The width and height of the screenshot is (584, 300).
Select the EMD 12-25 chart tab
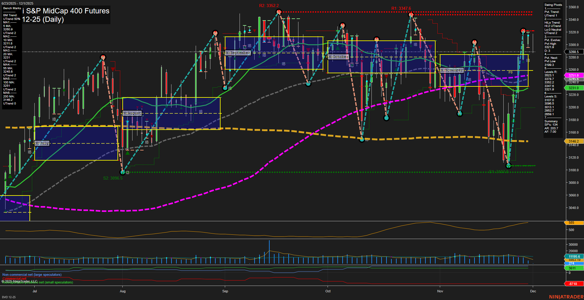9,297
